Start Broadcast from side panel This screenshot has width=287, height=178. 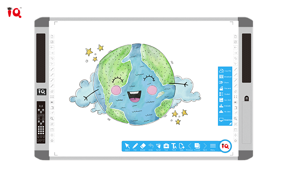[225, 77]
